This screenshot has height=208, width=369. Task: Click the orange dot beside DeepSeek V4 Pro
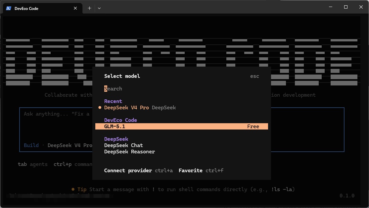(x=100, y=108)
